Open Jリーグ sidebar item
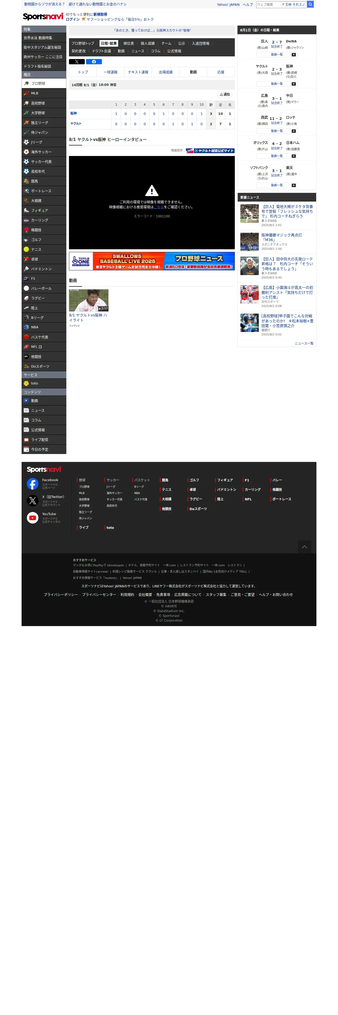This screenshot has width=338, height=1015. [44, 142]
